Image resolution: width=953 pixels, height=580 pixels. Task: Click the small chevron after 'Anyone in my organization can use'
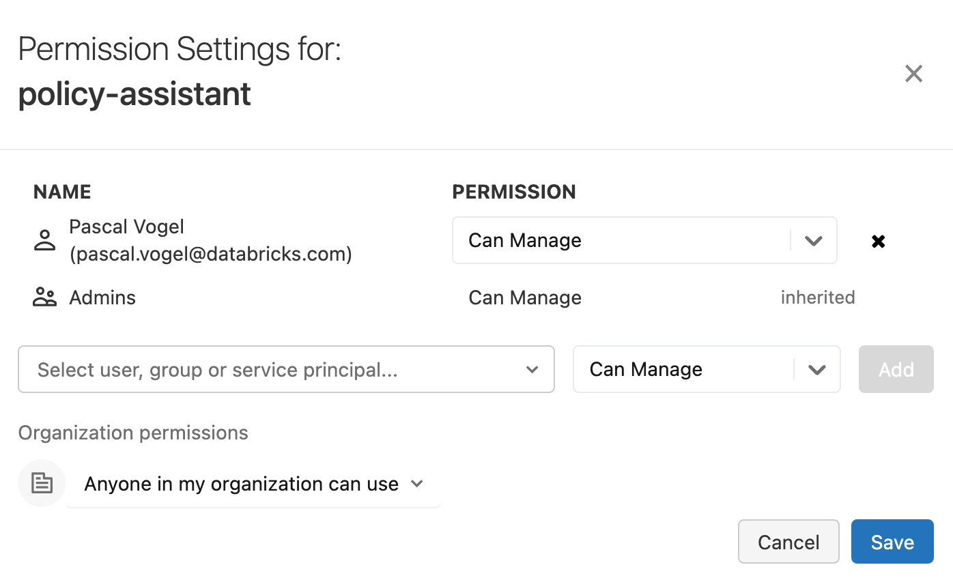point(417,484)
